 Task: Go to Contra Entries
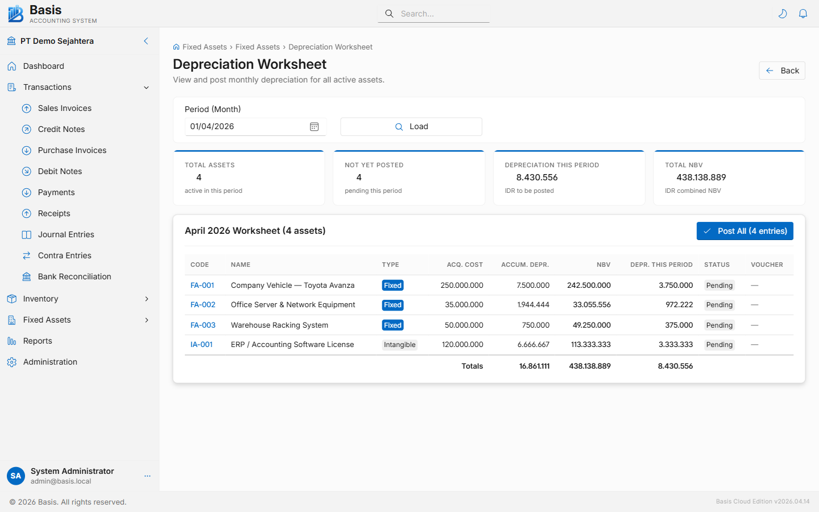point(64,255)
